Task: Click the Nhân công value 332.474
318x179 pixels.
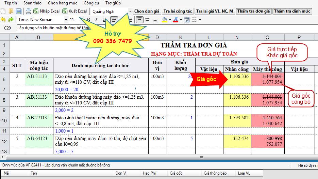Action: pos(237,141)
